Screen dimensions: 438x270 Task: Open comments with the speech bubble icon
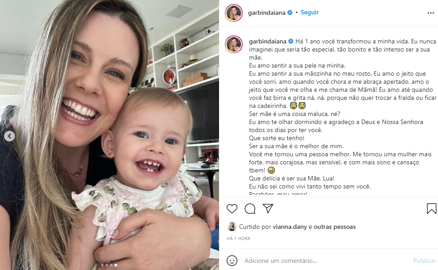[250, 209]
